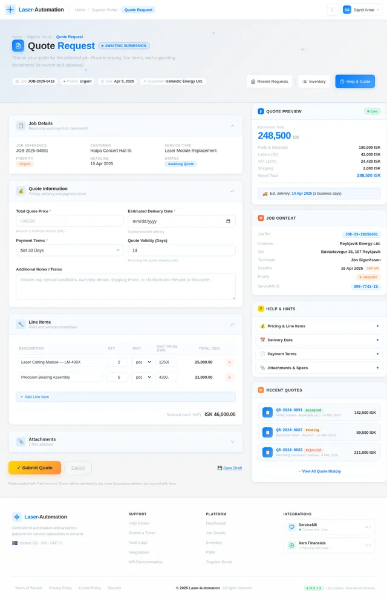Image resolution: width=387 pixels, height=602 pixels.
Task: Click the Quote Request document icon
Action: click(18, 45)
